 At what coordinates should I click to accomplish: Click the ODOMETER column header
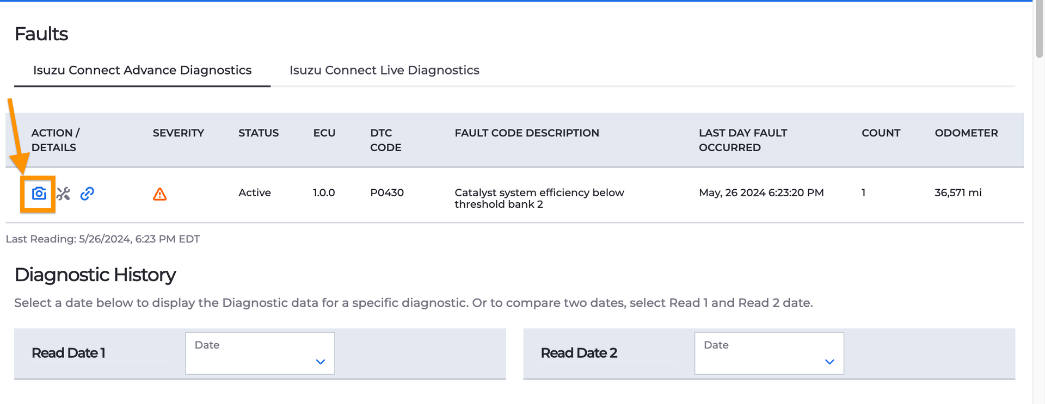point(967,133)
